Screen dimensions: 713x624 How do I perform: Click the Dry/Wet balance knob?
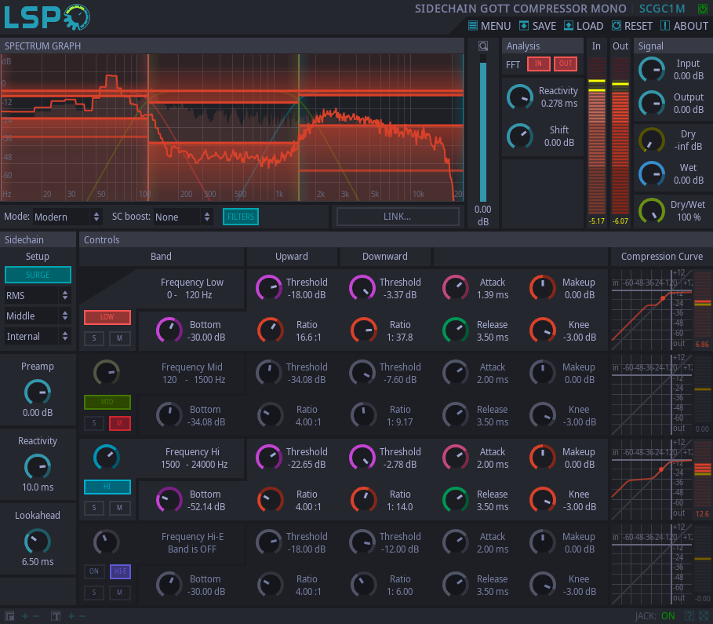(x=652, y=210)
